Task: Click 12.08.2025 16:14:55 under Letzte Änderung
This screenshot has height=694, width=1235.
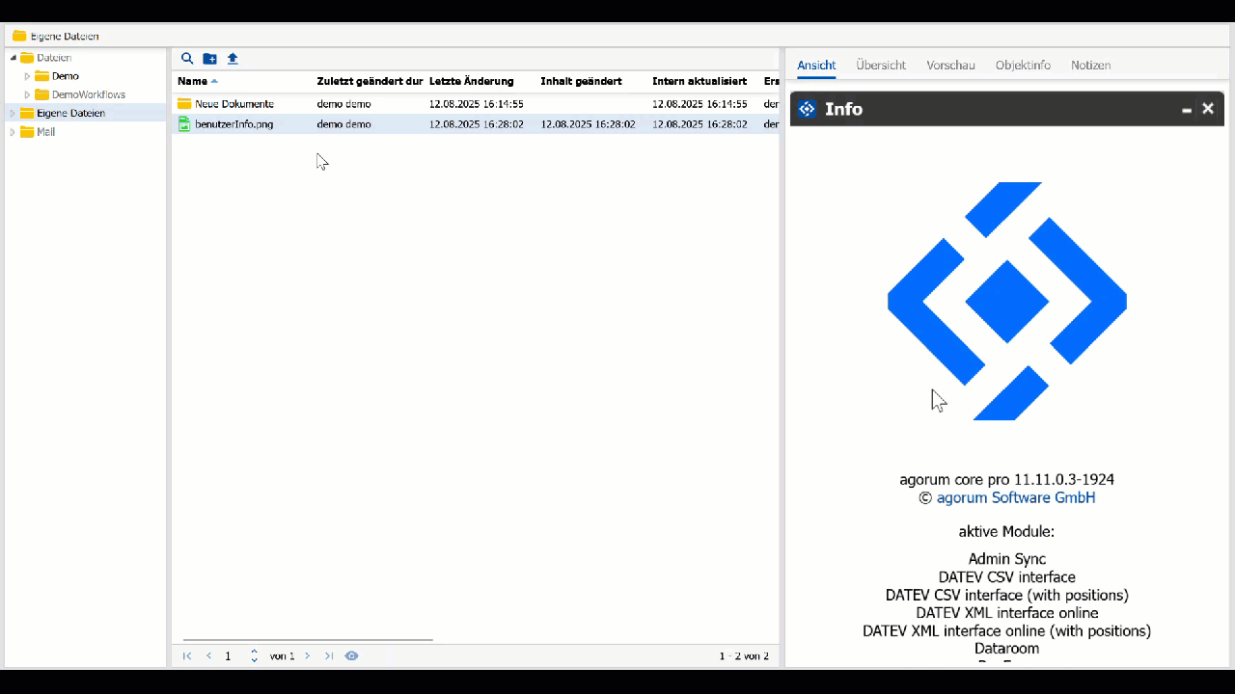Action: point(477,104)
